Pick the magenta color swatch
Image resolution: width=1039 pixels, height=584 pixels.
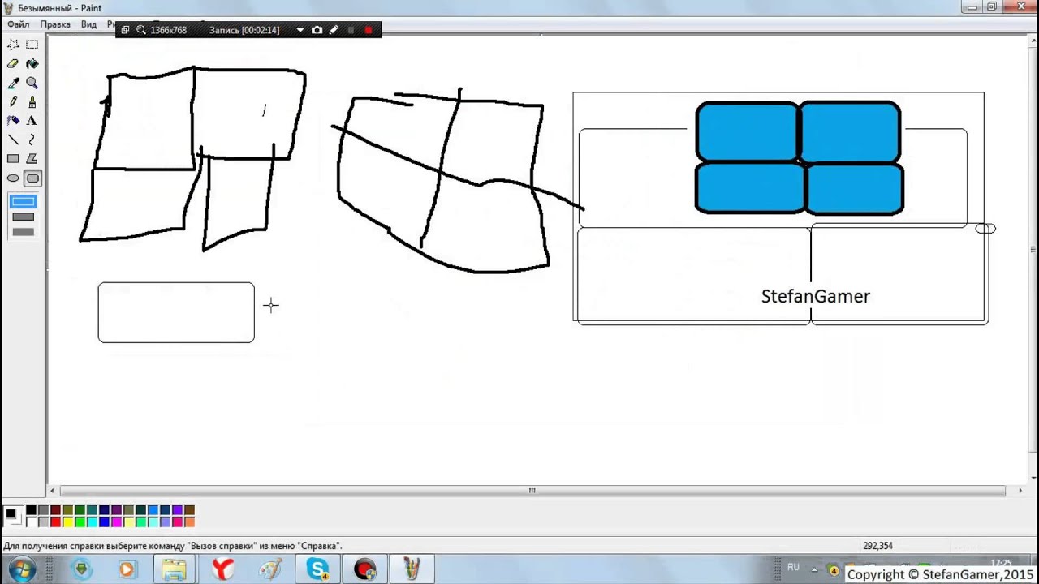116,522
